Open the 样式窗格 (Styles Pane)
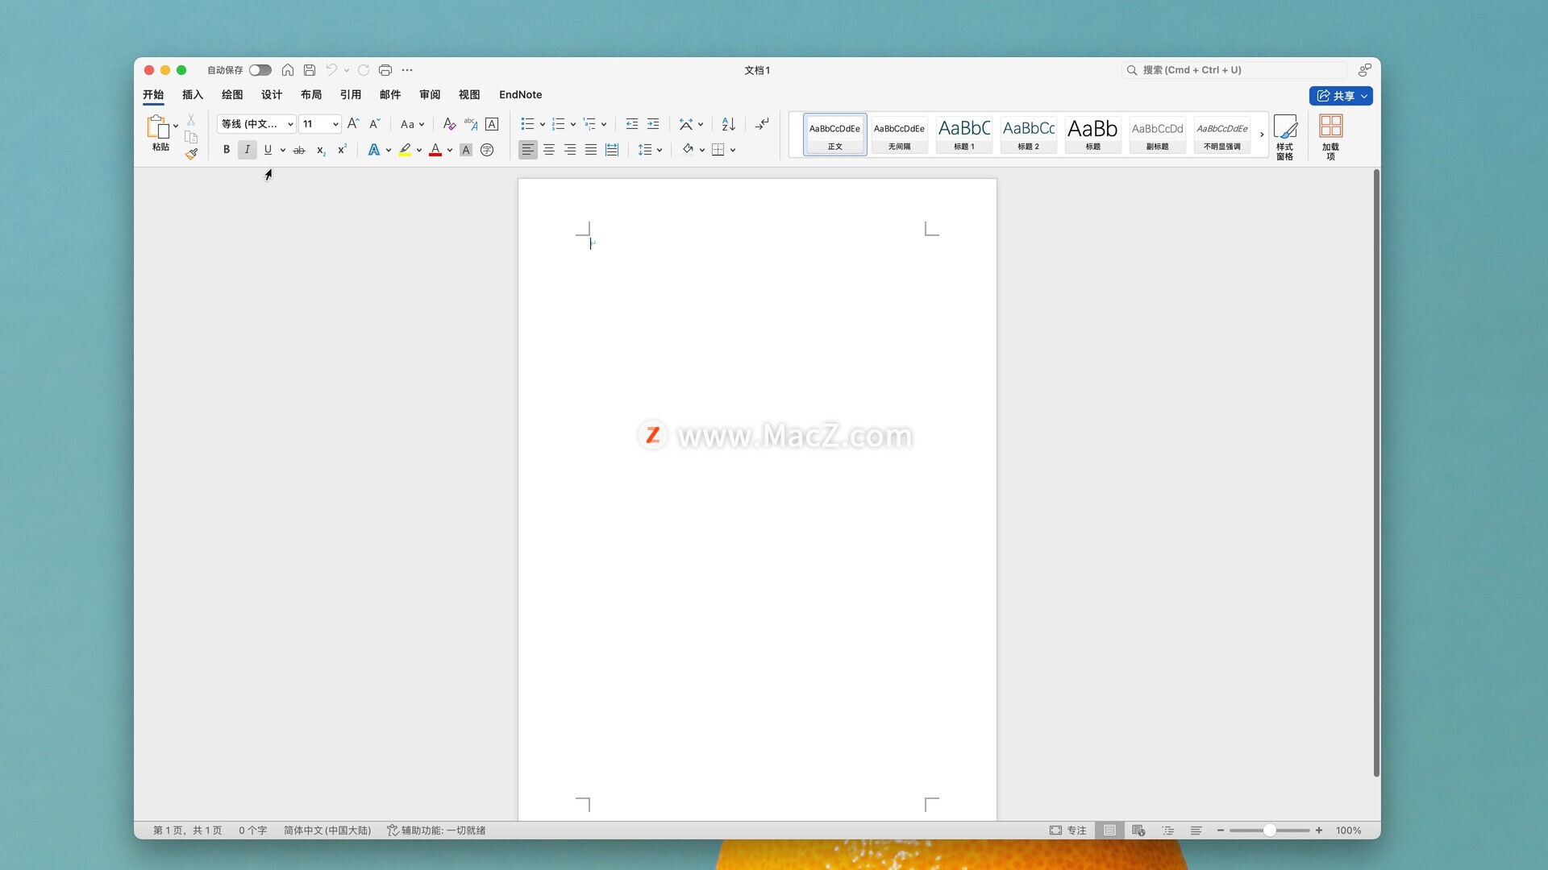 coord(1285,137)
